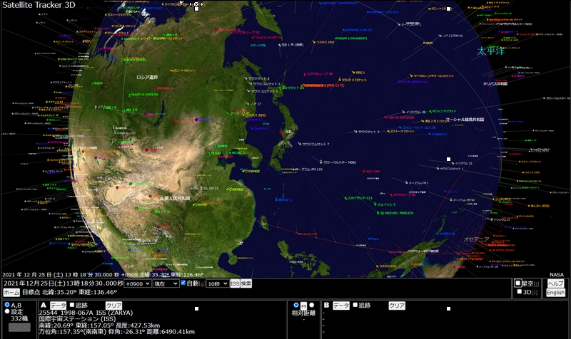Click the greyed button under 332機
The image size is (571, 339).
pos(19,327)
